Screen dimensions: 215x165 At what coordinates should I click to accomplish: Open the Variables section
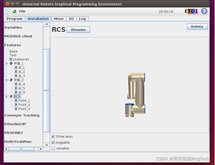coord(13,27)
